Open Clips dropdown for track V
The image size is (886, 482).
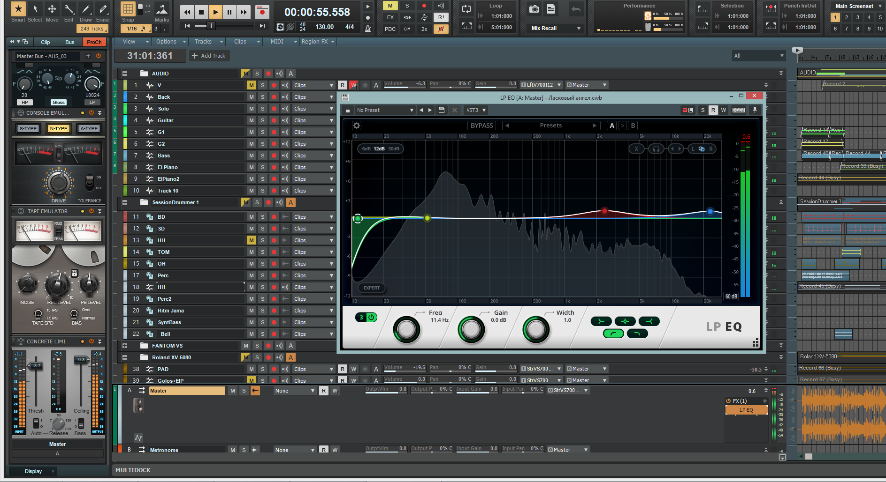click(313, 85)
